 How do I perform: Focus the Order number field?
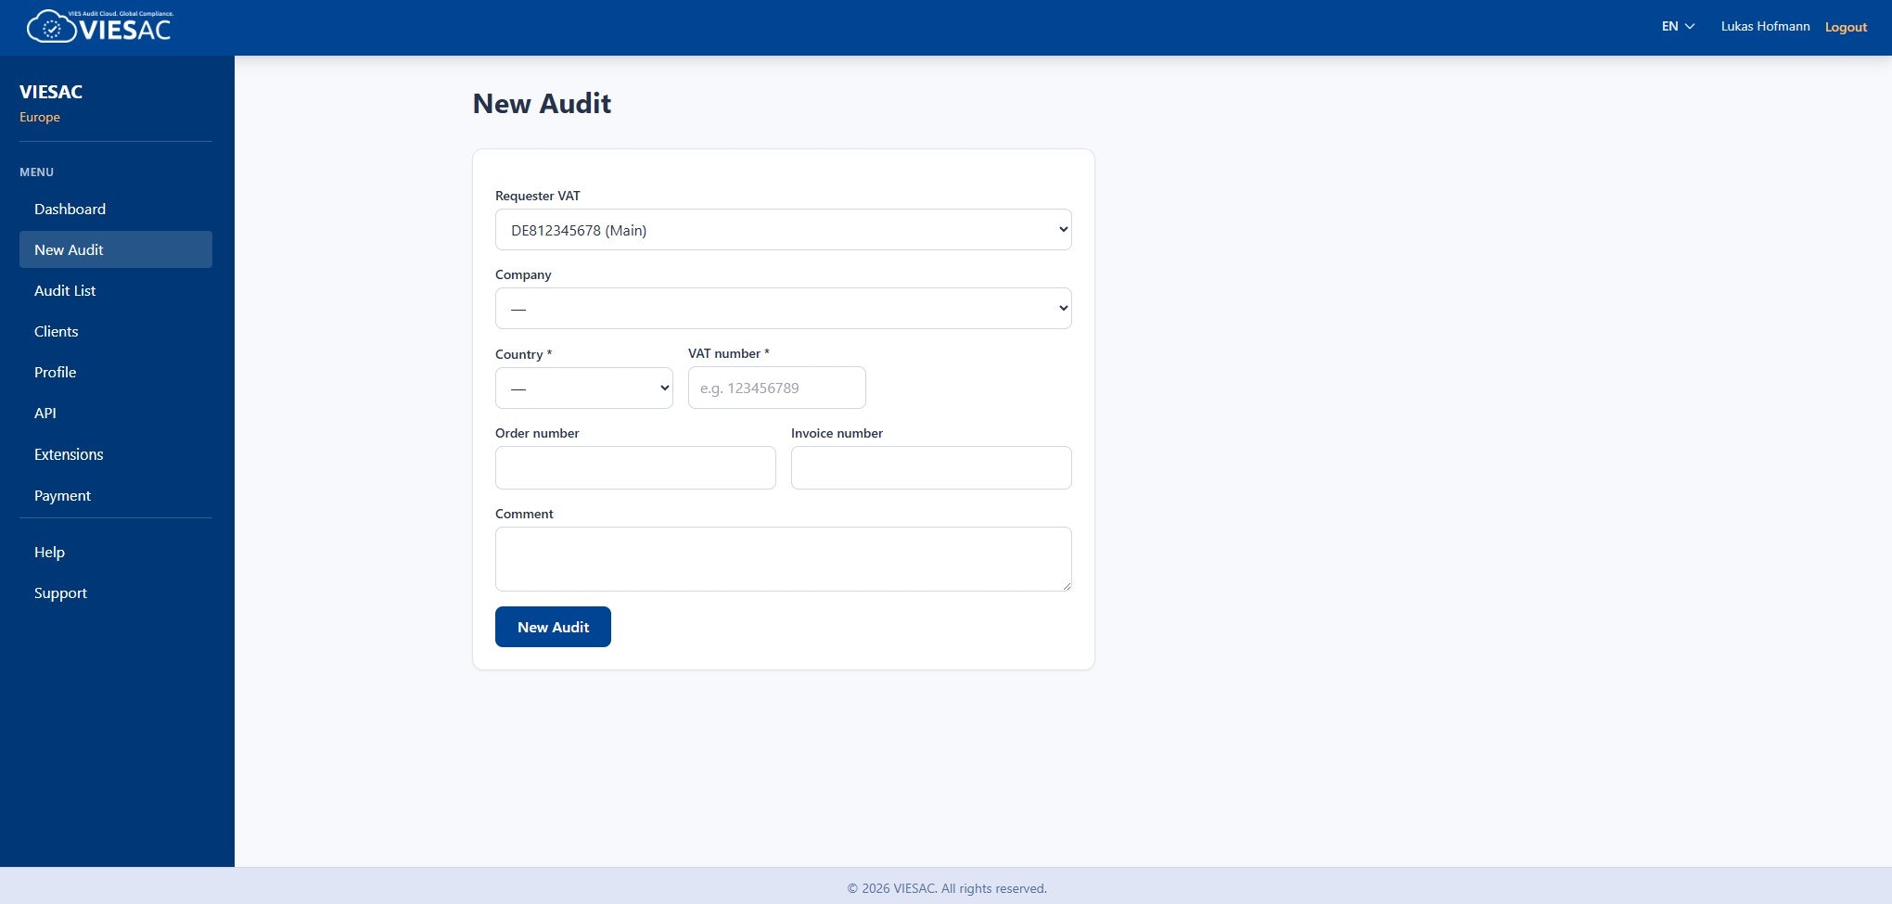coord(635,467)
